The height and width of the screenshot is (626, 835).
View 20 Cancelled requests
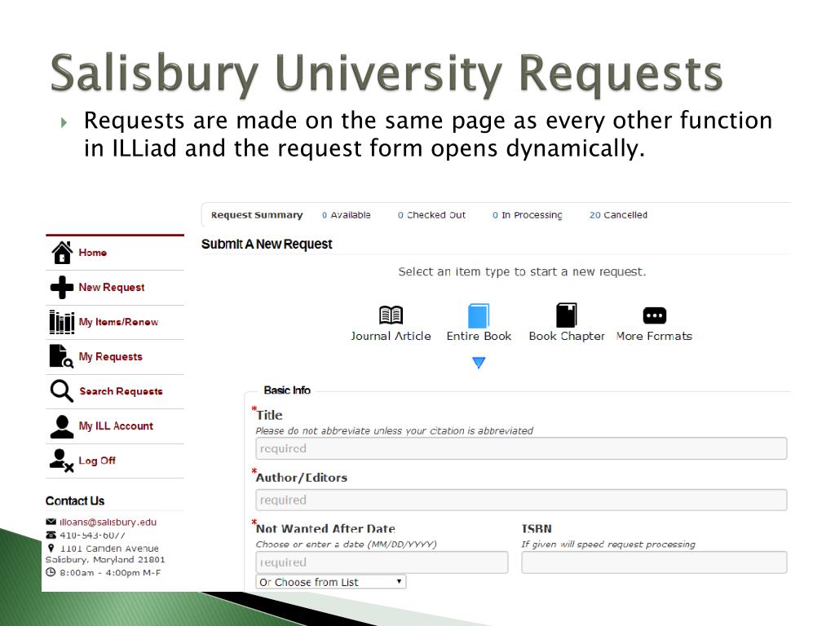[618, 215]
